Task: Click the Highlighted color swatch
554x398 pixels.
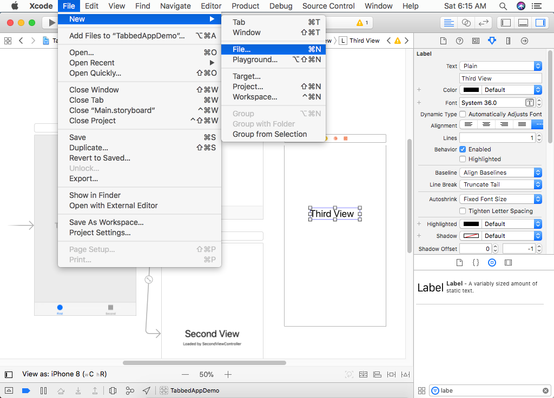Action: pyautogui.click(x=471, y=224)
